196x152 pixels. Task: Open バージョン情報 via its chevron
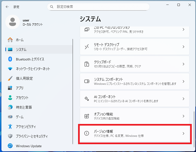pos(183,133)
